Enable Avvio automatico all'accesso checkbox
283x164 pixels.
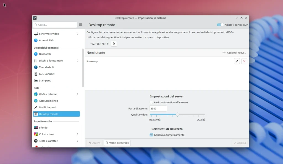coord(151,102)
